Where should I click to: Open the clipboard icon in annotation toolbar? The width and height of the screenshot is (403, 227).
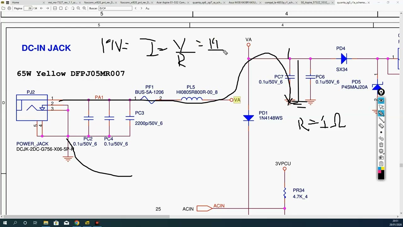(381, 164)
